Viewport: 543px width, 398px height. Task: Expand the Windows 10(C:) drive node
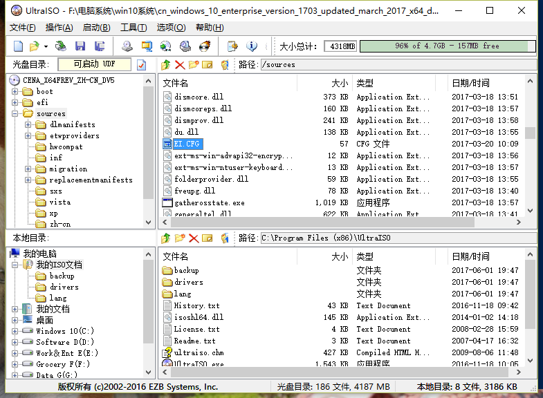click(15, 331)
